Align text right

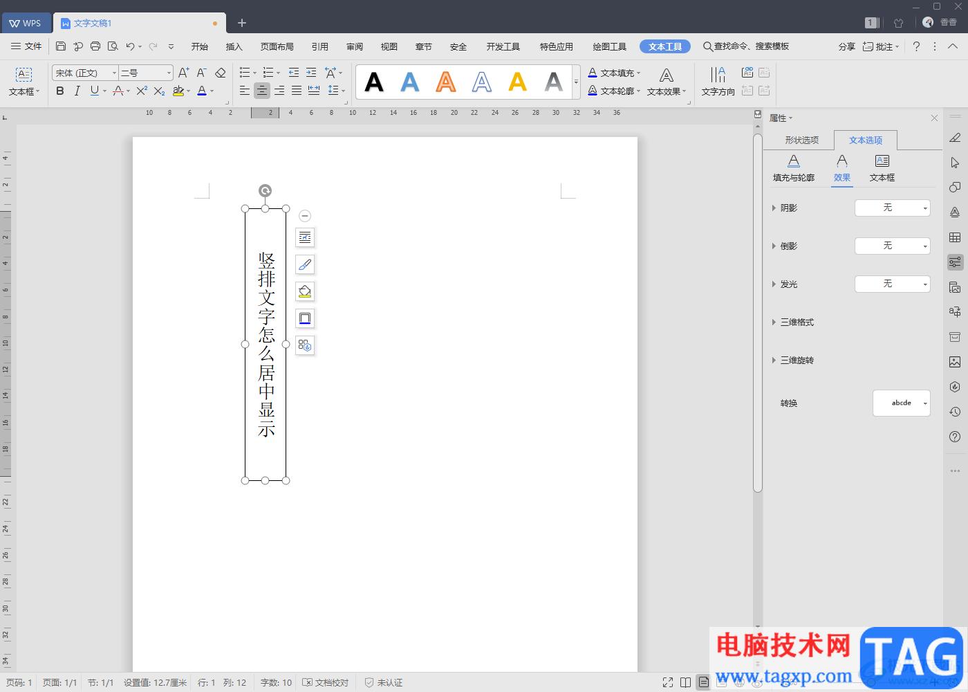coord(279,91)
